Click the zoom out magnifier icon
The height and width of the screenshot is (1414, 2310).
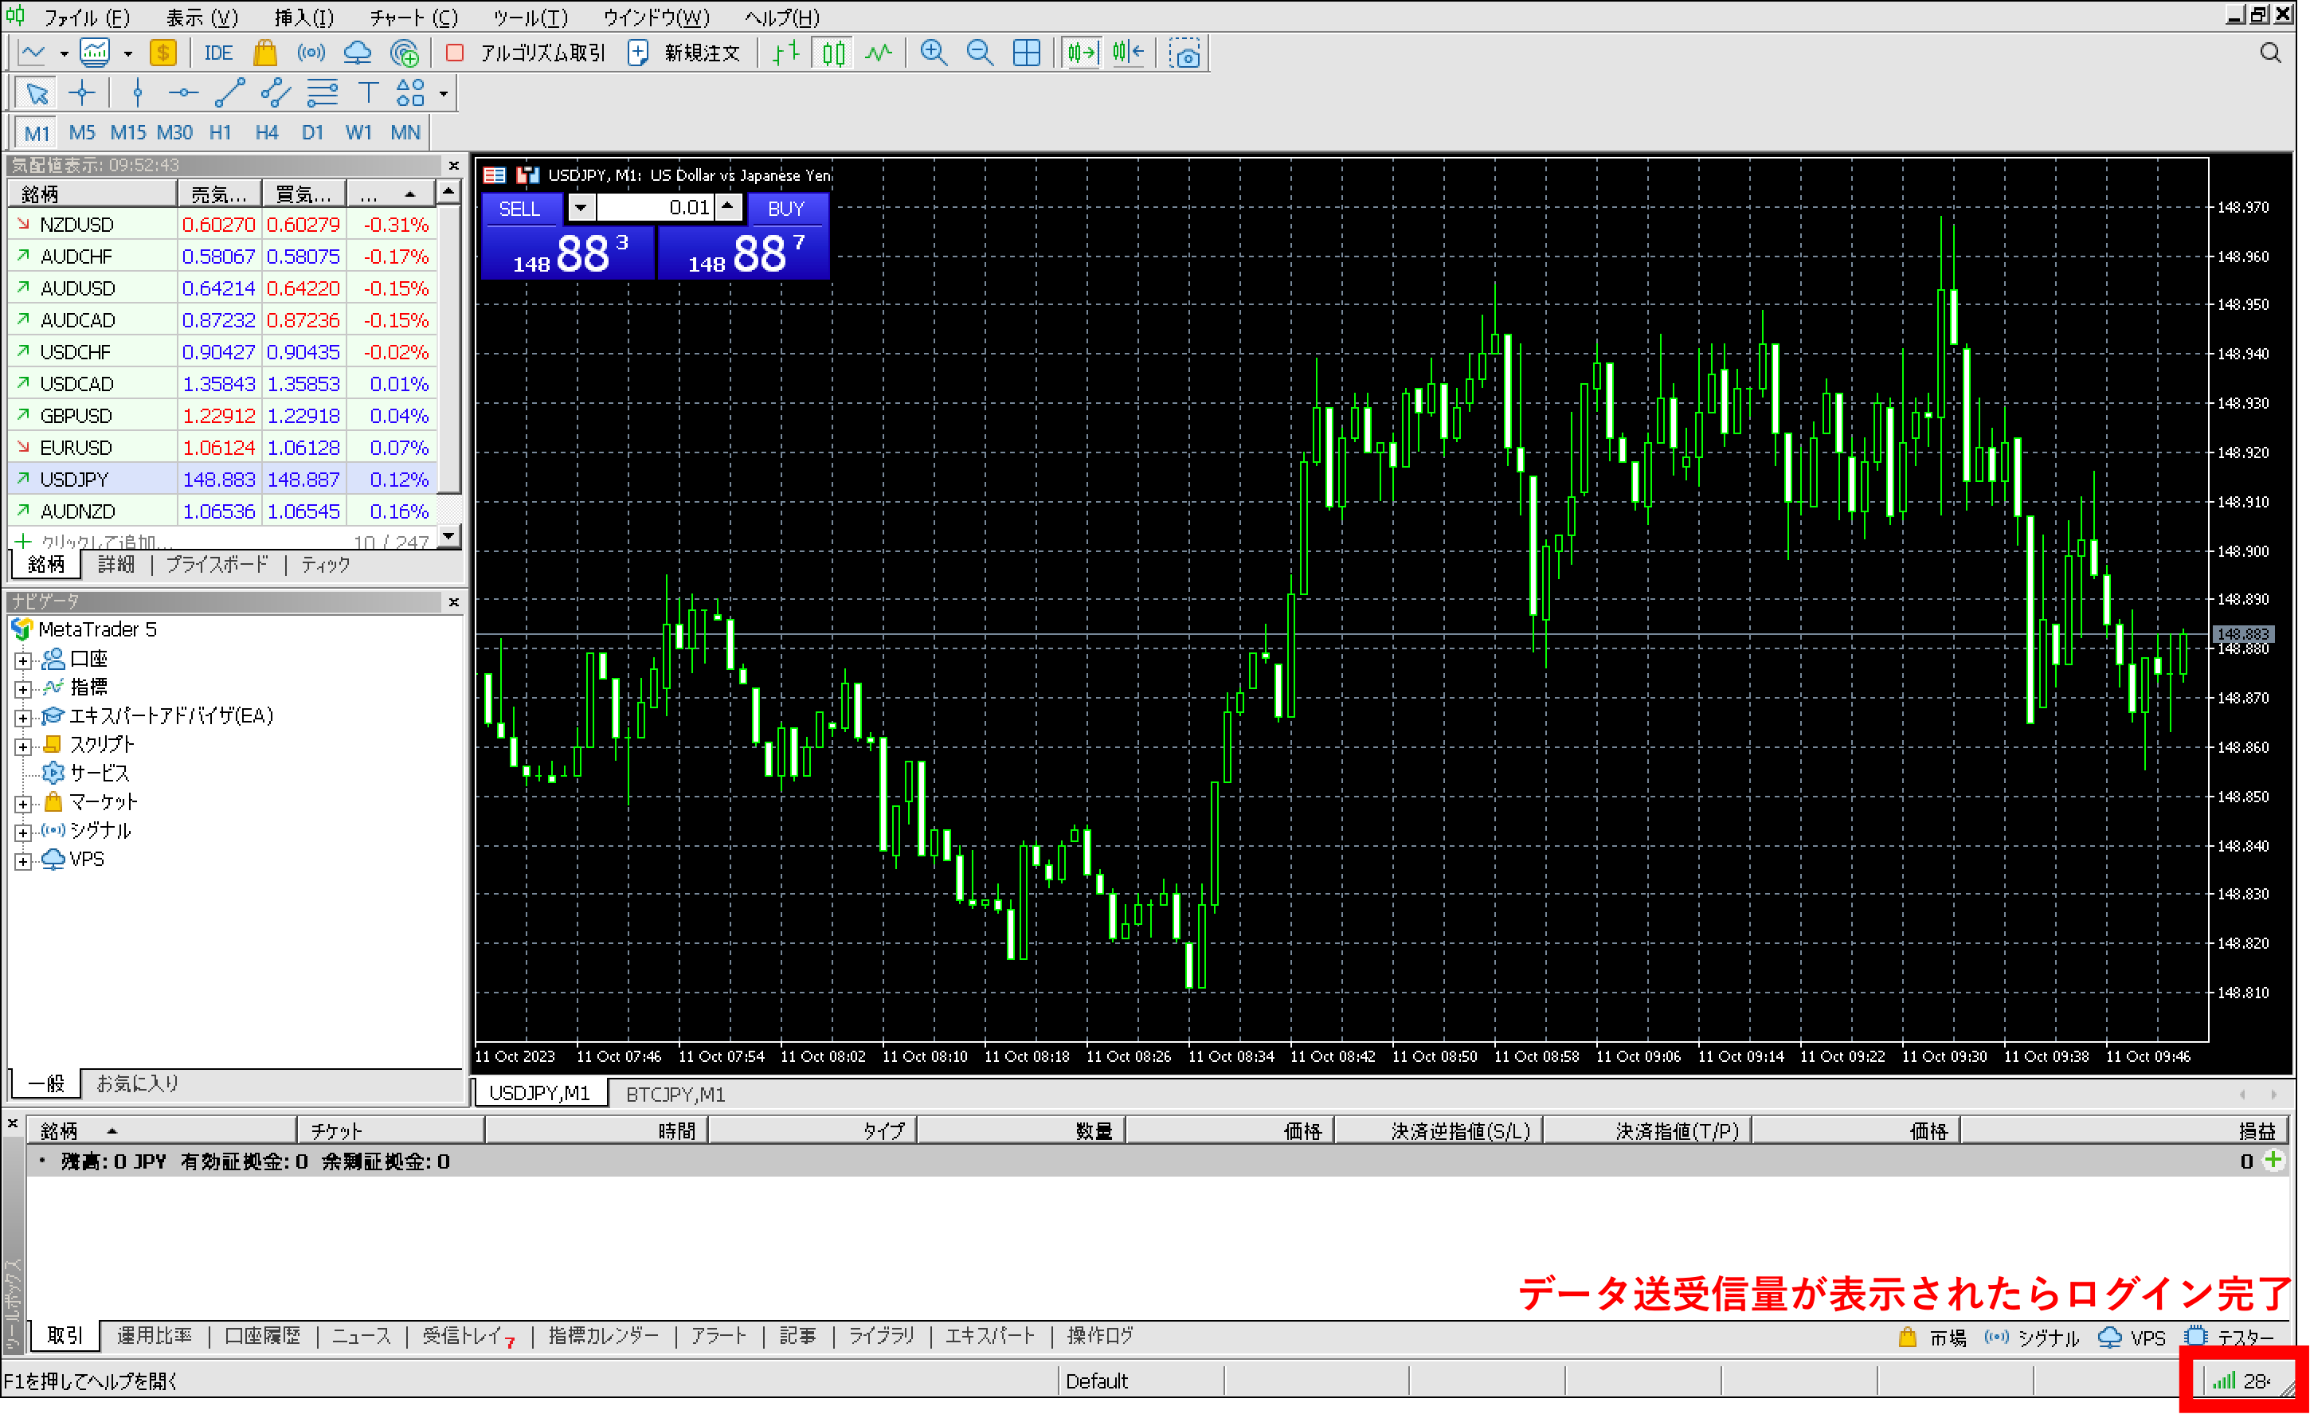[x=980, y=53]
